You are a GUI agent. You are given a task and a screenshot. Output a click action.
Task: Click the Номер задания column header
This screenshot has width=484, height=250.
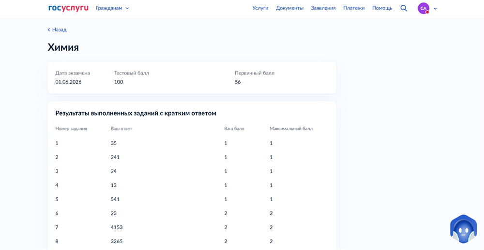[x=71, y=129]
